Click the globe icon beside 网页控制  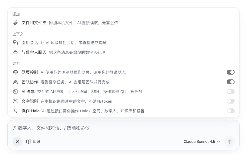tap(15, 72)
